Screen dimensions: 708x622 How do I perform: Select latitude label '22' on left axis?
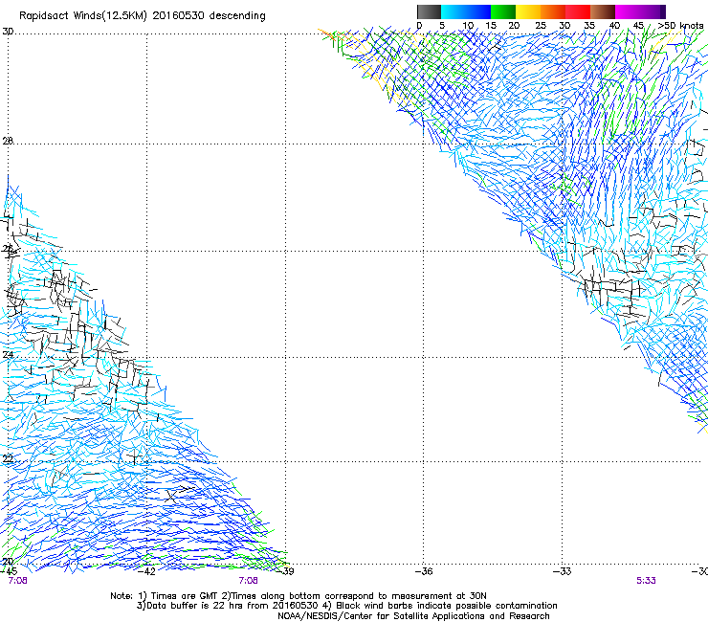[x=8, y=459]
